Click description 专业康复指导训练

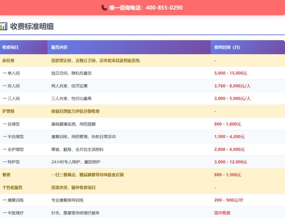click(x=67, y=200)
